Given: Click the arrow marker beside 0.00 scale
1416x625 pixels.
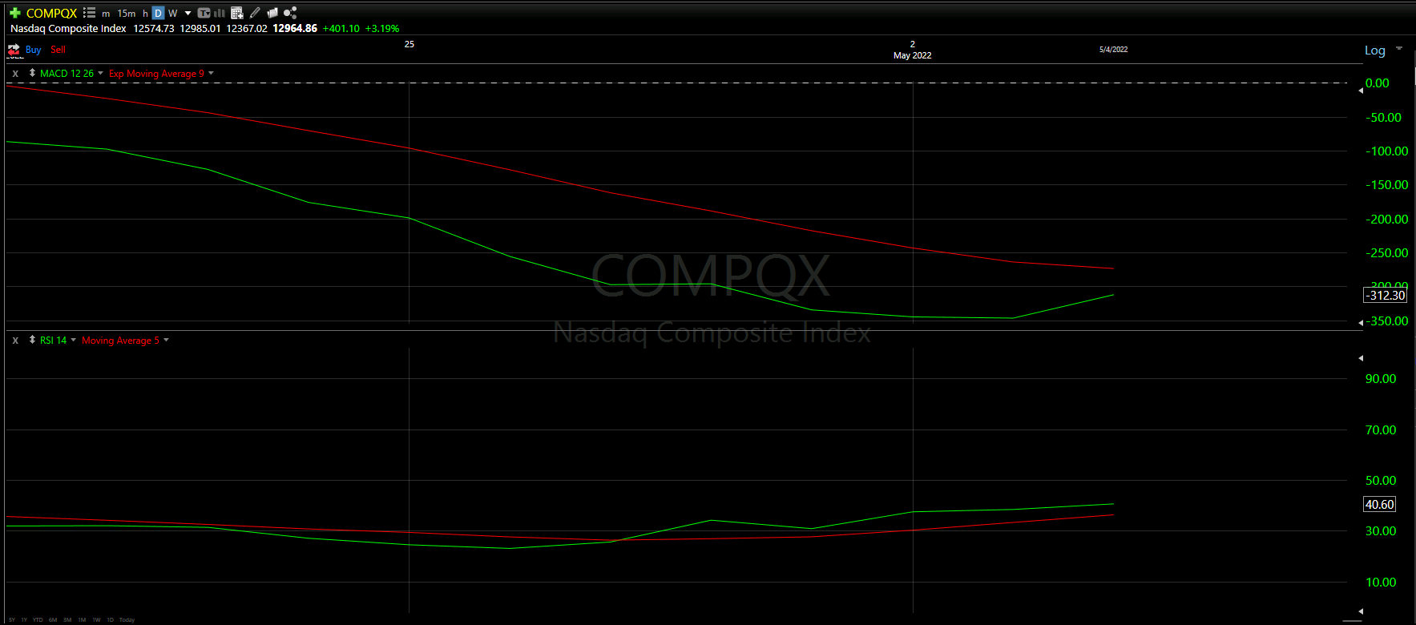Looking at the screenshot, I should (x=1361, y=91).
